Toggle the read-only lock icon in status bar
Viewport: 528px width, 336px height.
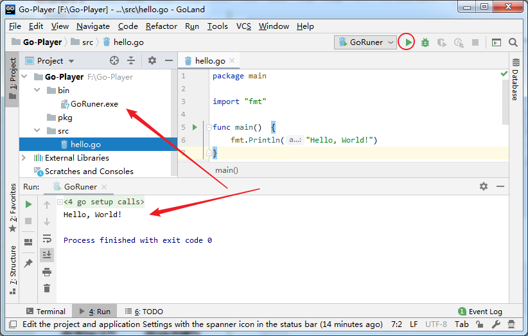click(480, 324)
